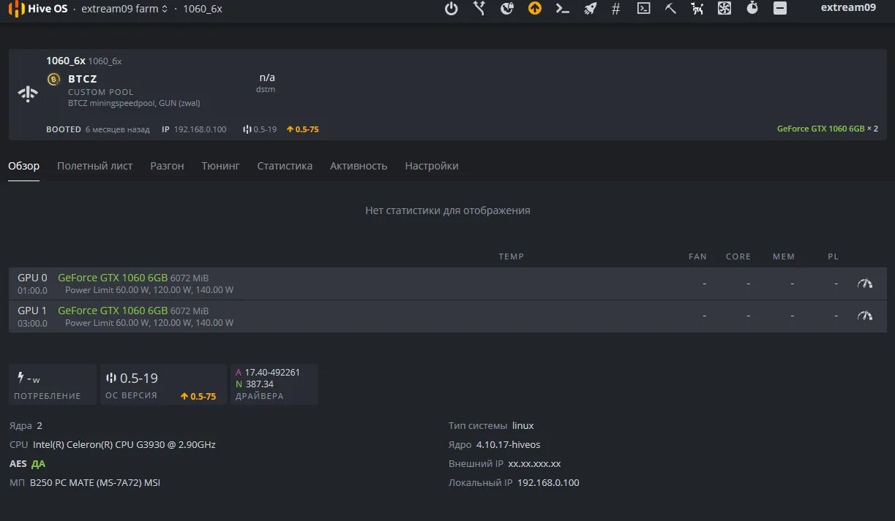Click CPU Intel Celeron G3930 text

tap(124, 444)
